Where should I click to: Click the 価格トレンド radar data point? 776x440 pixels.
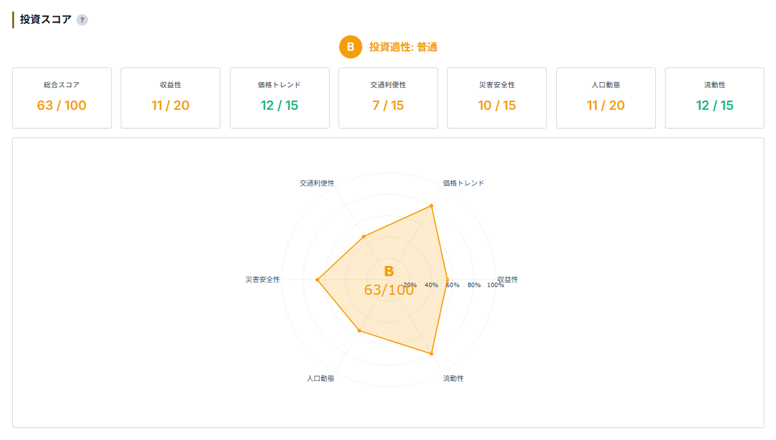pyautogui.click(x=431, y=206)
